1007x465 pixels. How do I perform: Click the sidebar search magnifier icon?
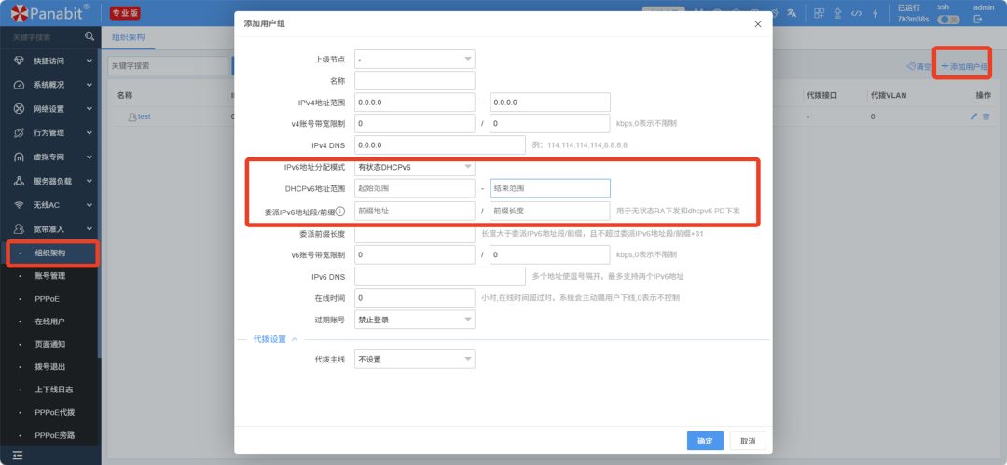[90, 36]
